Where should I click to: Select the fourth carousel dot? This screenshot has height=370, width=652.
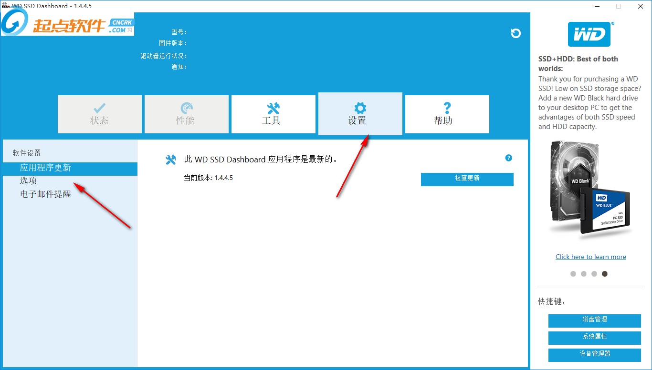pos(605,274)
